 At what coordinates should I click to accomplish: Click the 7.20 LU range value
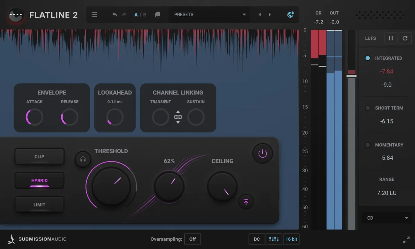387,193
